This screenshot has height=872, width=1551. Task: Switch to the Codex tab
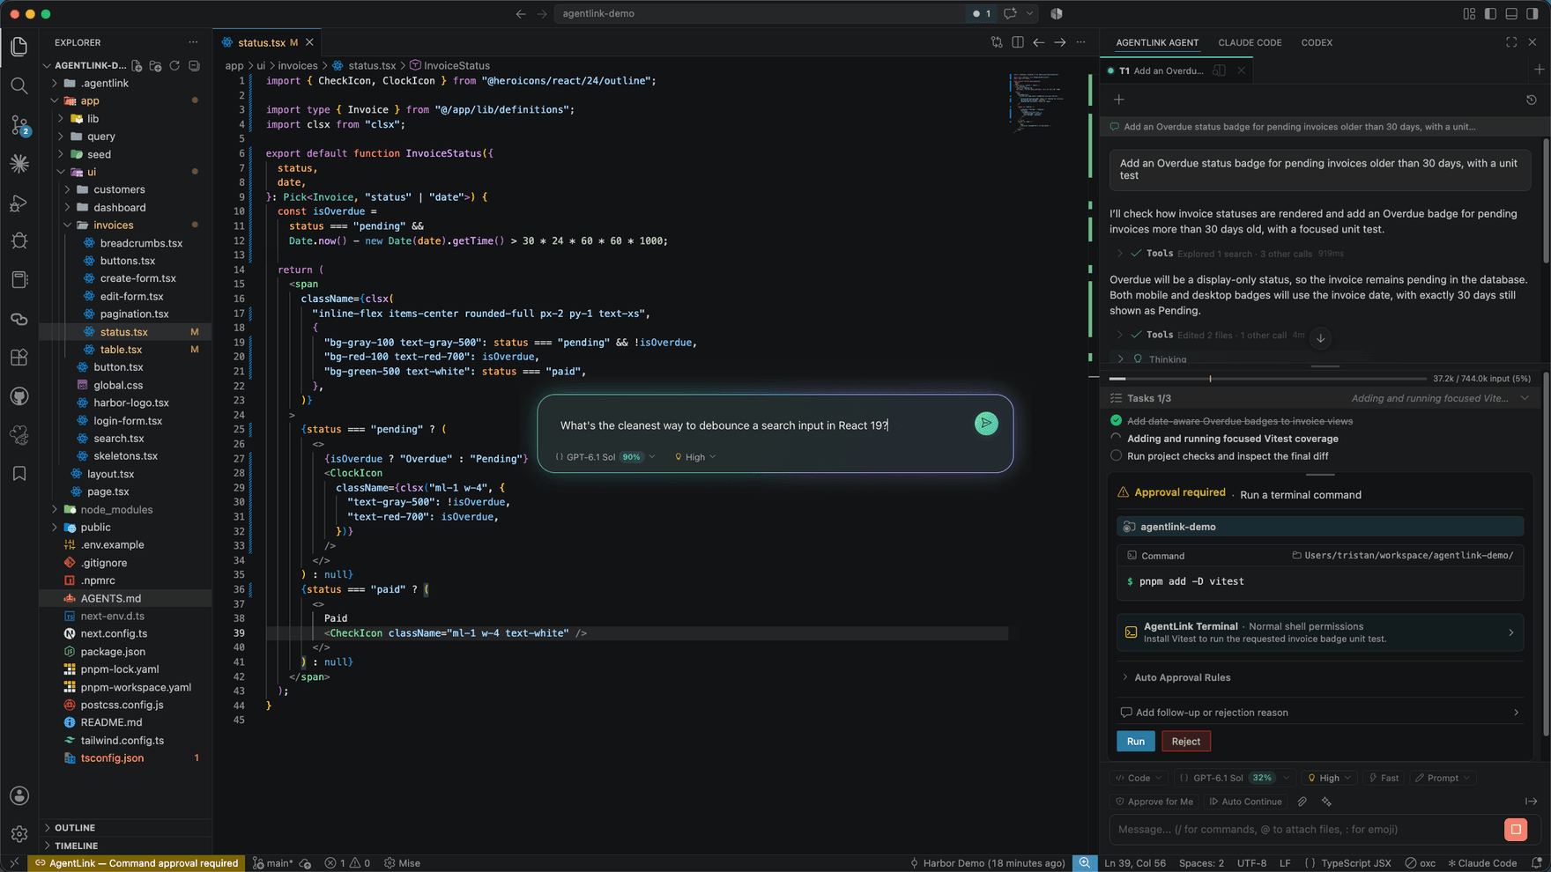click(x=1317, y=42)
